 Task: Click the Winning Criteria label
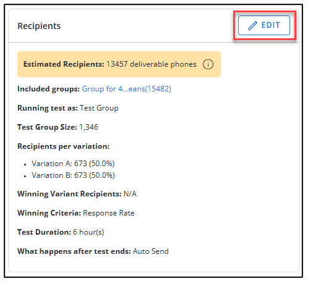click(49, 213)
